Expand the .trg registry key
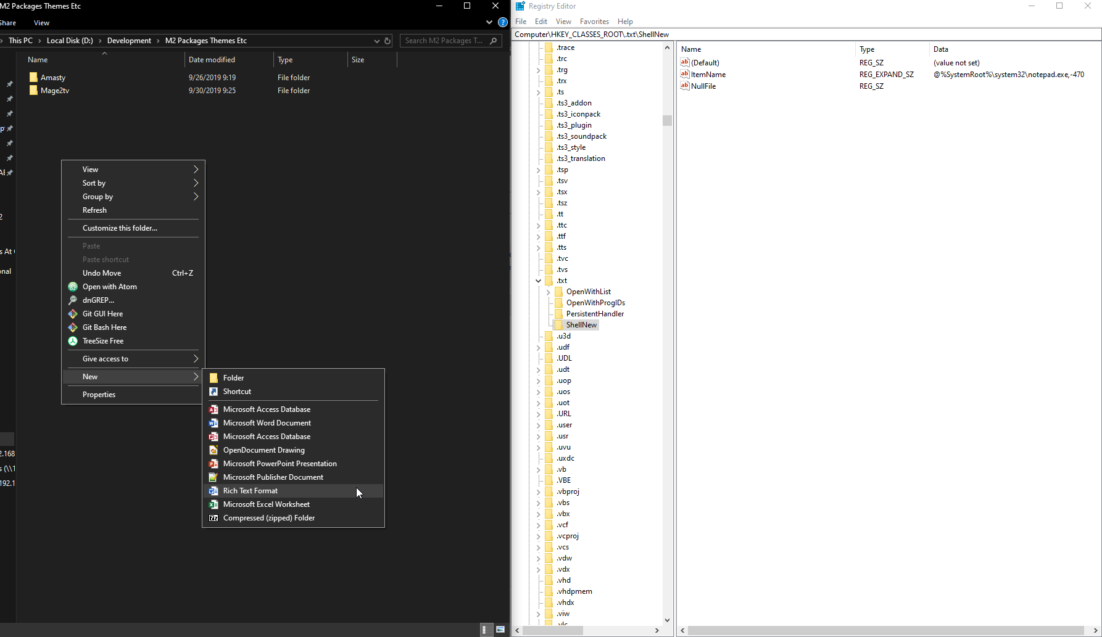Viewport: 1102px width, 637px height. [539, 70]
